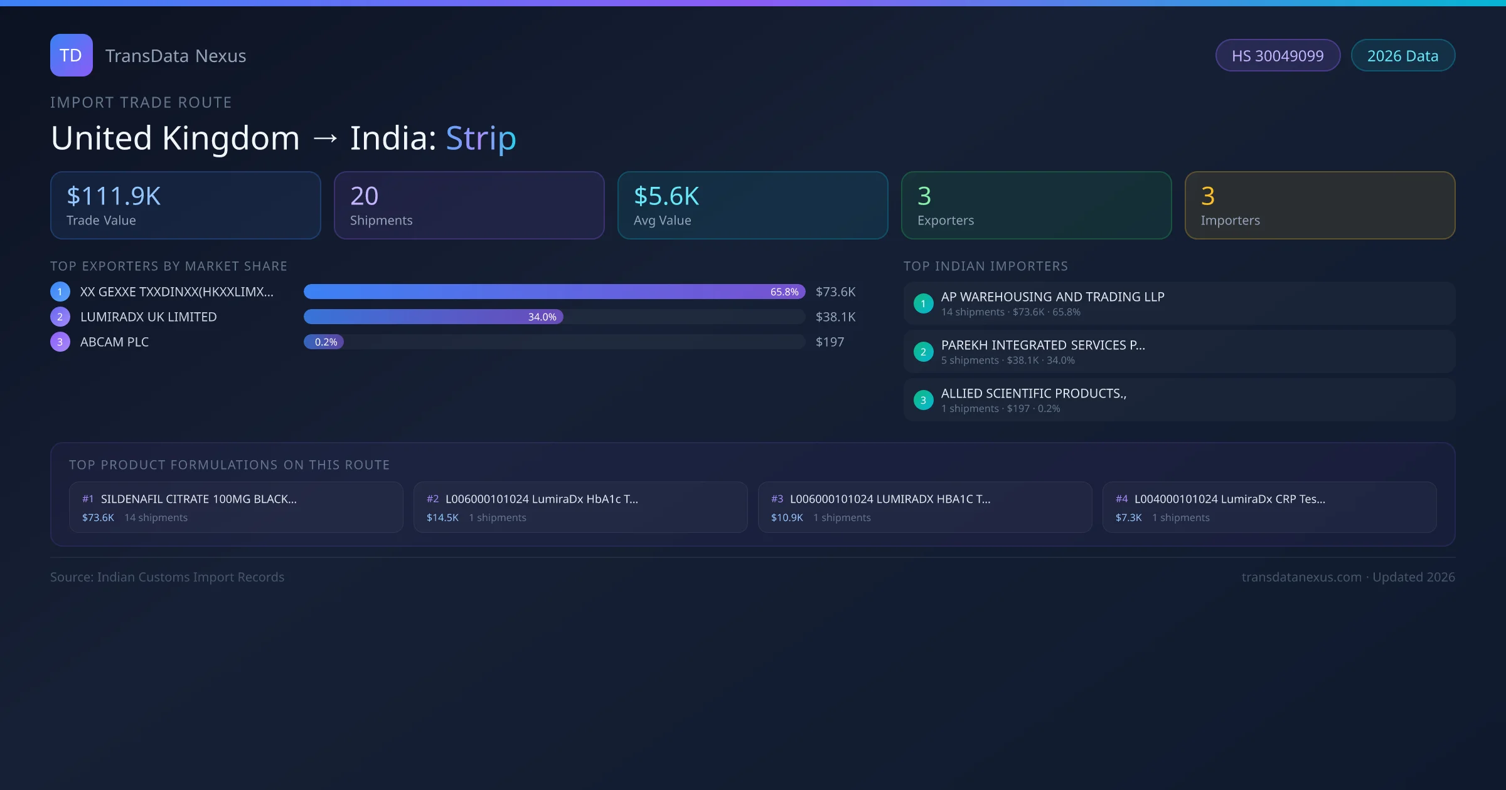Click importer rank 1 green badge
This screenshot has height=790, width=1506.
click(923, 303)
